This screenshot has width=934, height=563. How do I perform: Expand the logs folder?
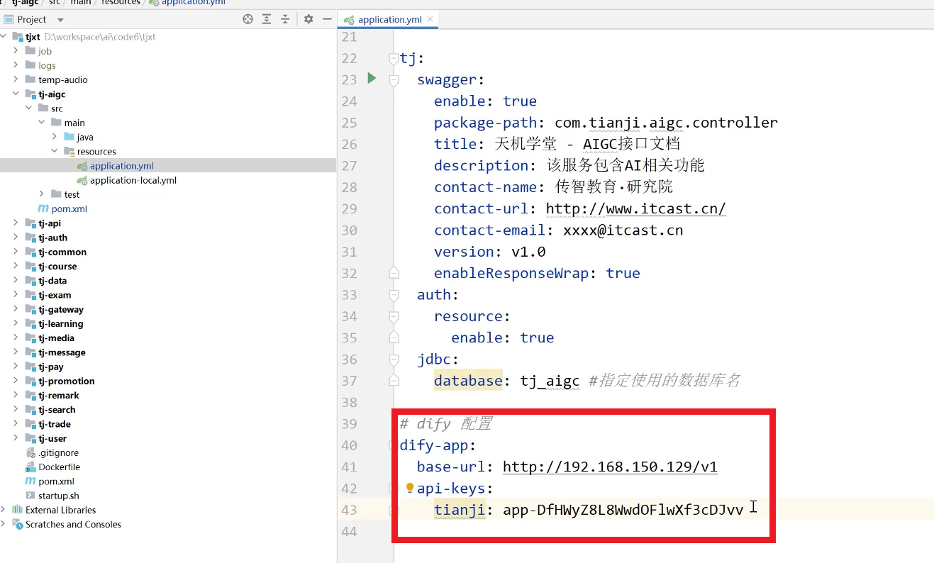(16, 65)
